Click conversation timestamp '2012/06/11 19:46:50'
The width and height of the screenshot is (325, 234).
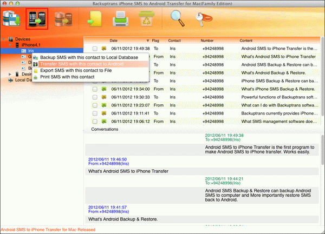click(107, 159)
